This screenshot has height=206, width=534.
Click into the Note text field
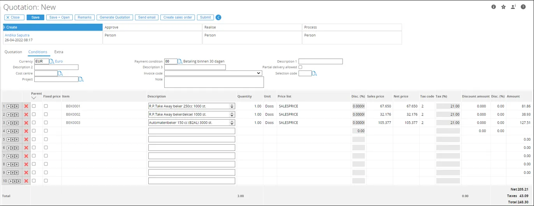[x=214, y=82]
